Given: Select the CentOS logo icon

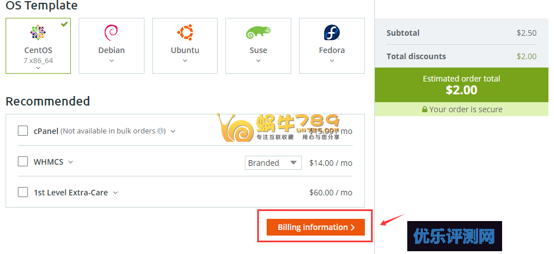Looking at the screenshot, I should pyautogui.click(x=38, y=32).
